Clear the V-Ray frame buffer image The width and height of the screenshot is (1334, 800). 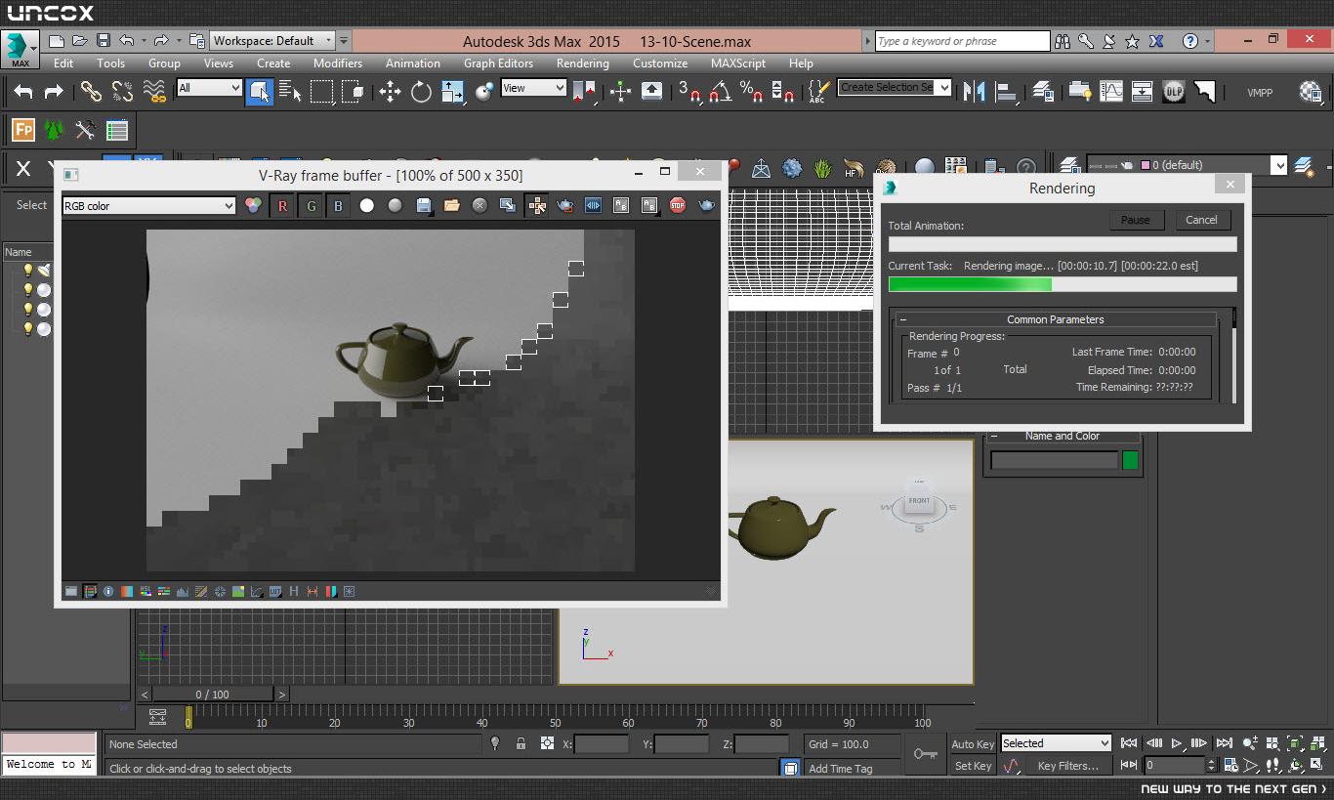479,205
